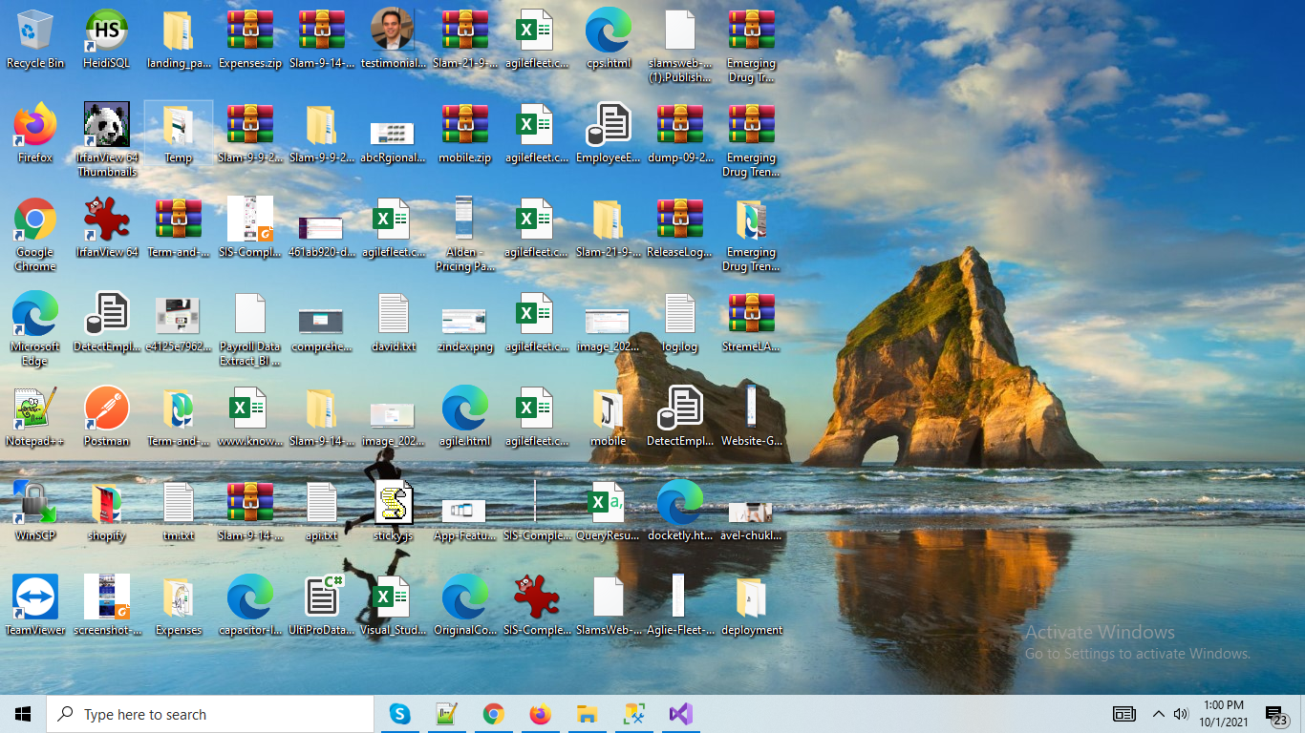This screenshot has width=1305, height=733.
Task: Select the Postman desktop icon
Action: [106, 408]
